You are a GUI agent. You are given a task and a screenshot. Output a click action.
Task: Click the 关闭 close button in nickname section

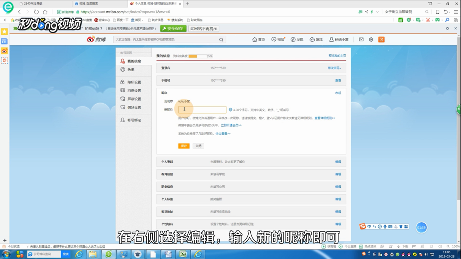[x=198, y=146]
